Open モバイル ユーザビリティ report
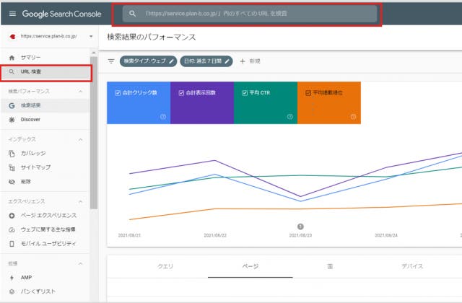462x303 pixels. 45,244
